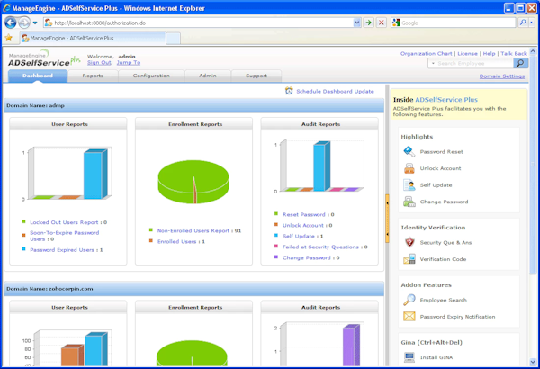Screen dimensions: 540x369
Task: Open a new browser tab
Action: tap(173, 39)
